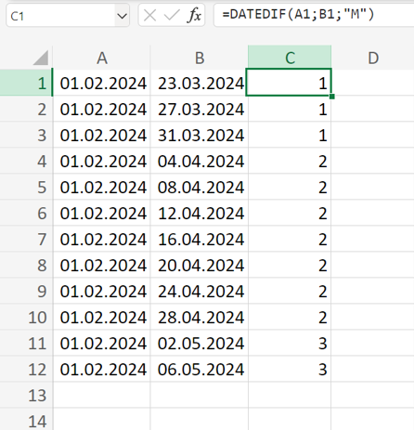Click cell A12 in row 12
This screenshot has width=414, height=430.
pos(102,369)
